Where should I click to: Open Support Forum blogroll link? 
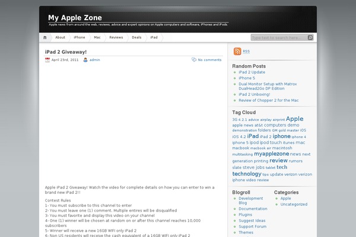click(x=253, y=226)
